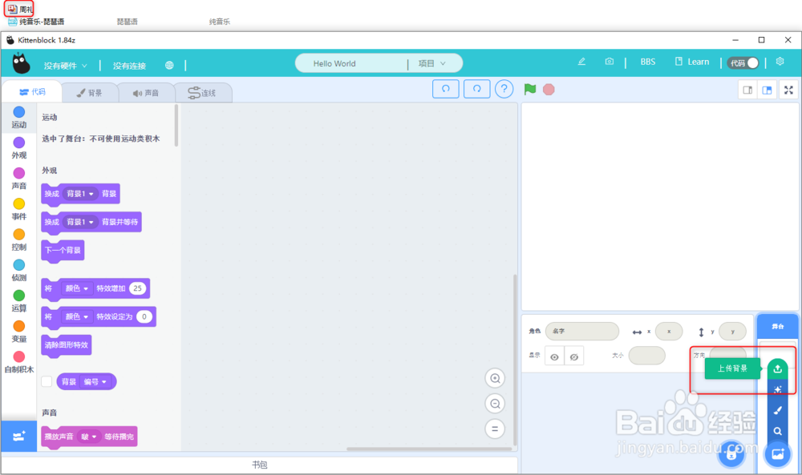The image size is (802, 475).
Task: Click 没有连接 connection status
Action: [x=129, y=66]
